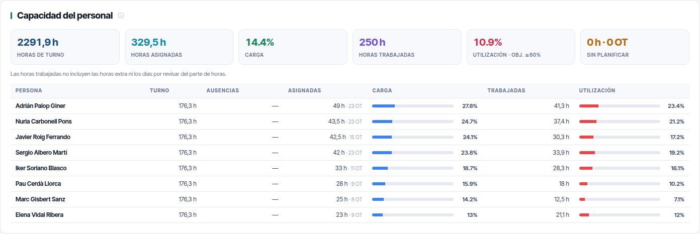
Task: Click the 25 h · 8 OT value
Action: [x=349, y=199]
